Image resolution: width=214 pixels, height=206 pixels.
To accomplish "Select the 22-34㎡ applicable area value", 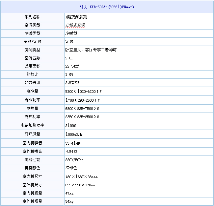I will point(71,66).
